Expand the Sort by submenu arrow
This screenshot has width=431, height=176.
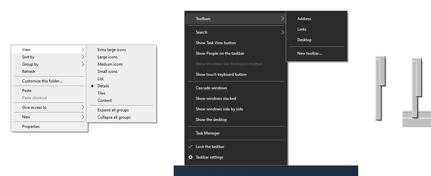click(x=83, y=57)
